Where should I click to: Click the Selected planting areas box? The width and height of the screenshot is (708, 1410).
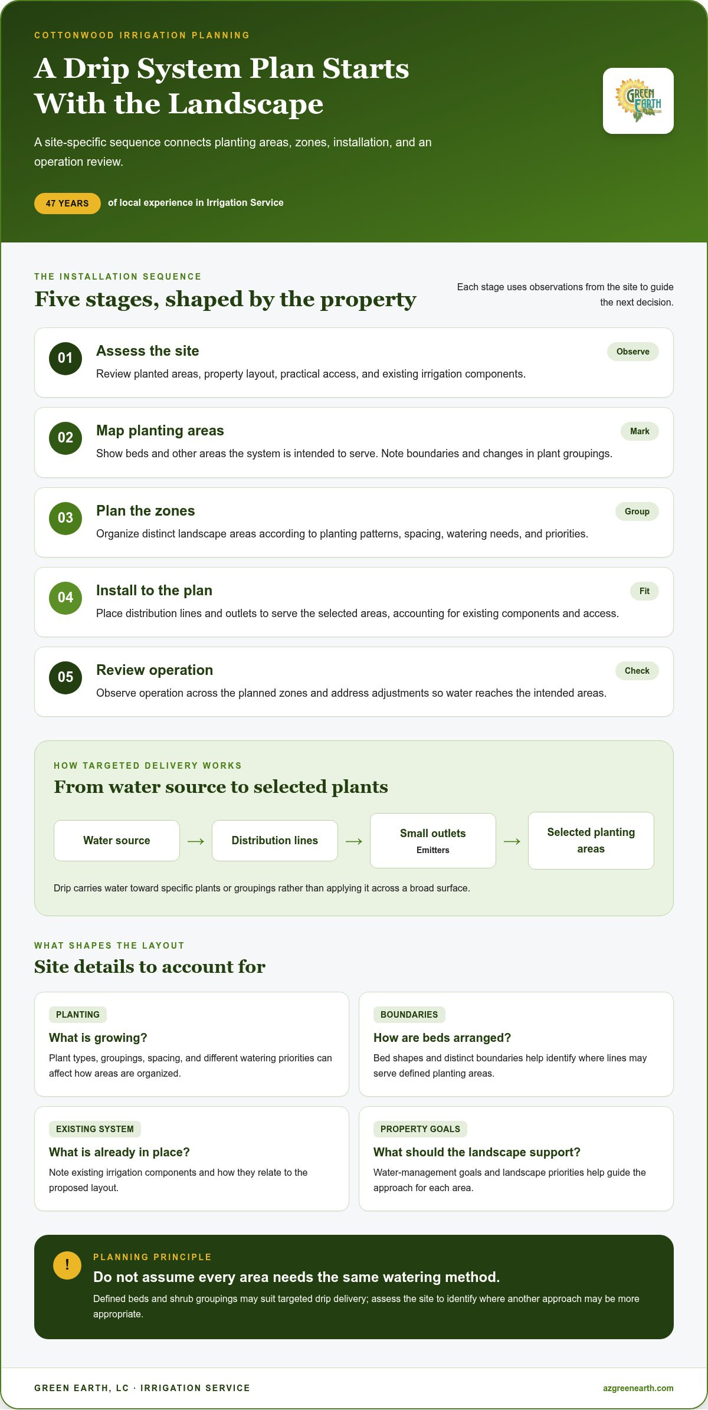point(591,841)
